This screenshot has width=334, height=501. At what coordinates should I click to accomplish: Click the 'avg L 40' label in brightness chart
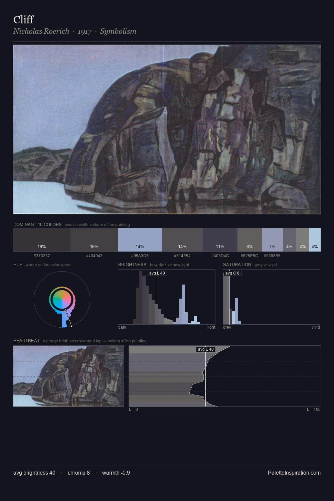157,273
